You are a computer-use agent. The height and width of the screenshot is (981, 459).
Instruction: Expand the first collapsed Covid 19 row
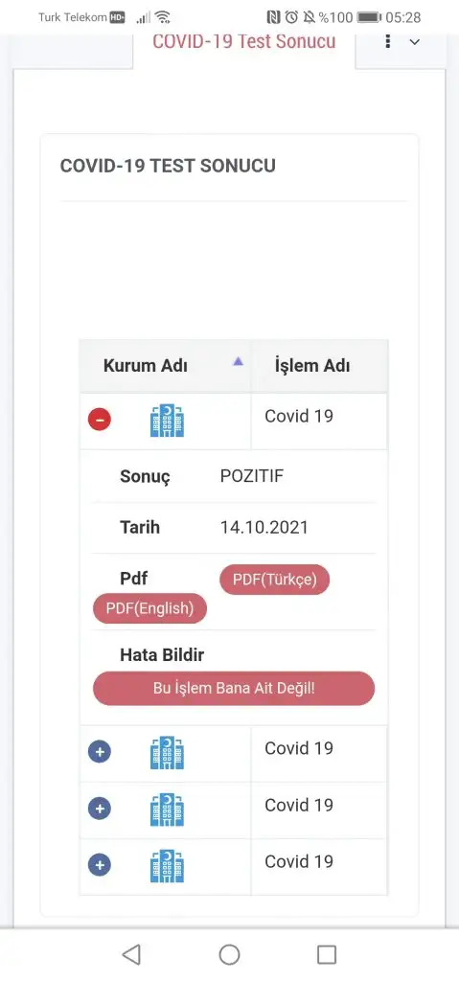click(x=100, y=751)
